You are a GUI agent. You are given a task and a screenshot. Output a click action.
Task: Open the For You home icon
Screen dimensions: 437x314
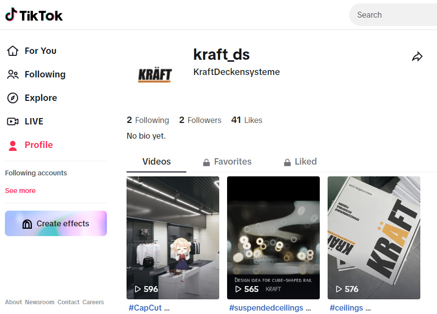point(13,51)
